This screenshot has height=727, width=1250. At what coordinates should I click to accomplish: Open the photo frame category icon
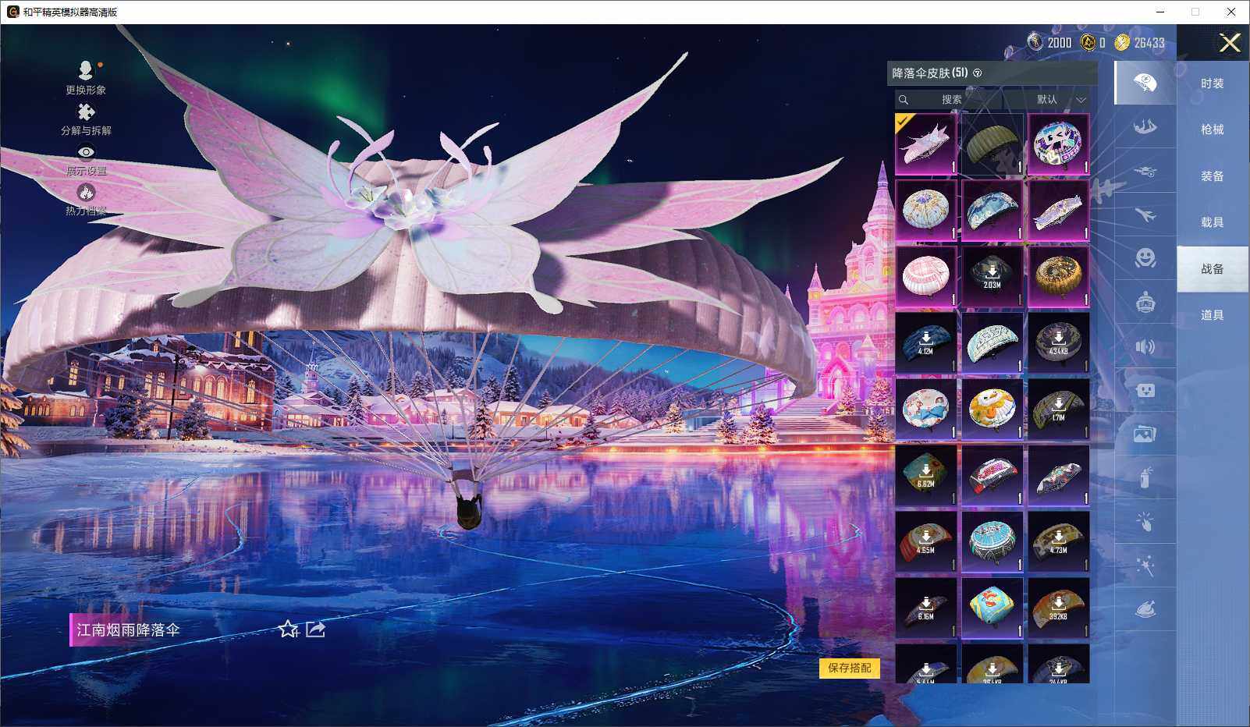(1145, 434)
